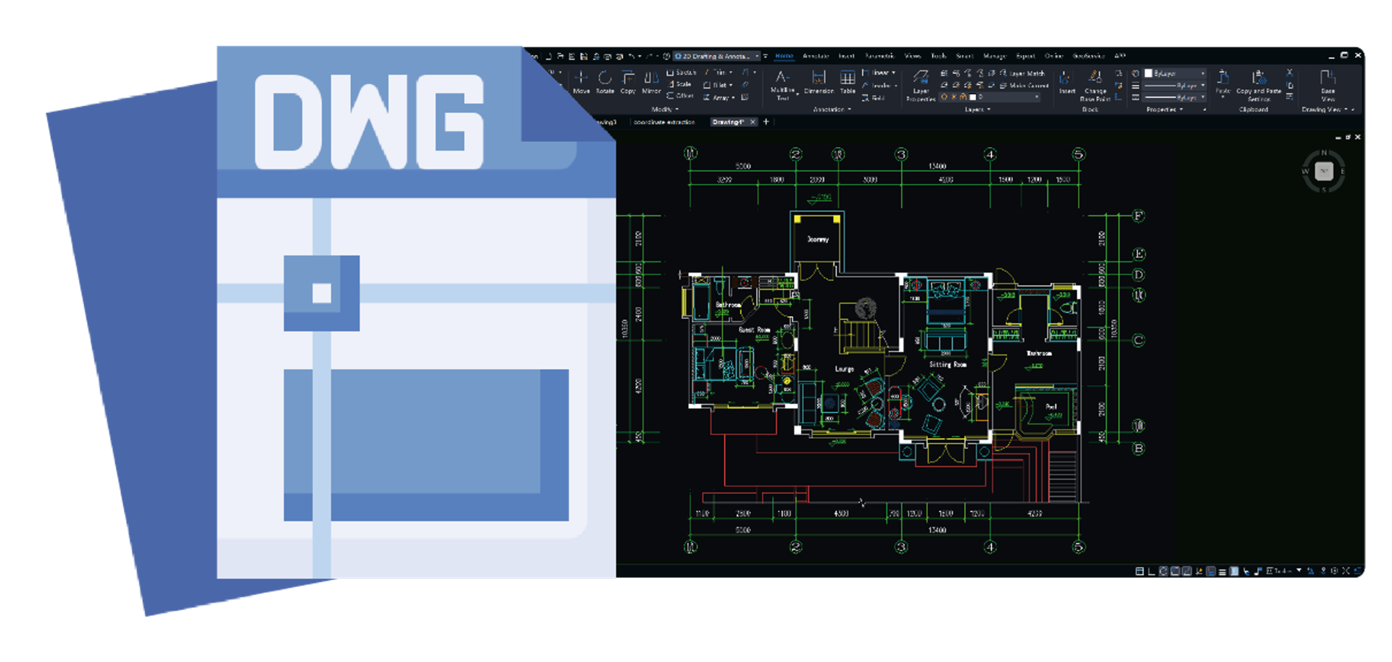Switch to the Parametric ribbon tab

[879, 56]
